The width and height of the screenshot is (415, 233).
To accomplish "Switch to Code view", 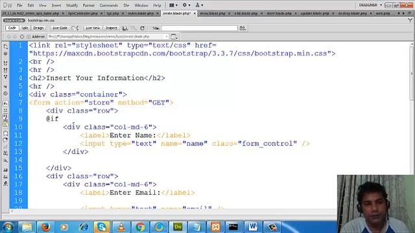I will click(12, 28).
